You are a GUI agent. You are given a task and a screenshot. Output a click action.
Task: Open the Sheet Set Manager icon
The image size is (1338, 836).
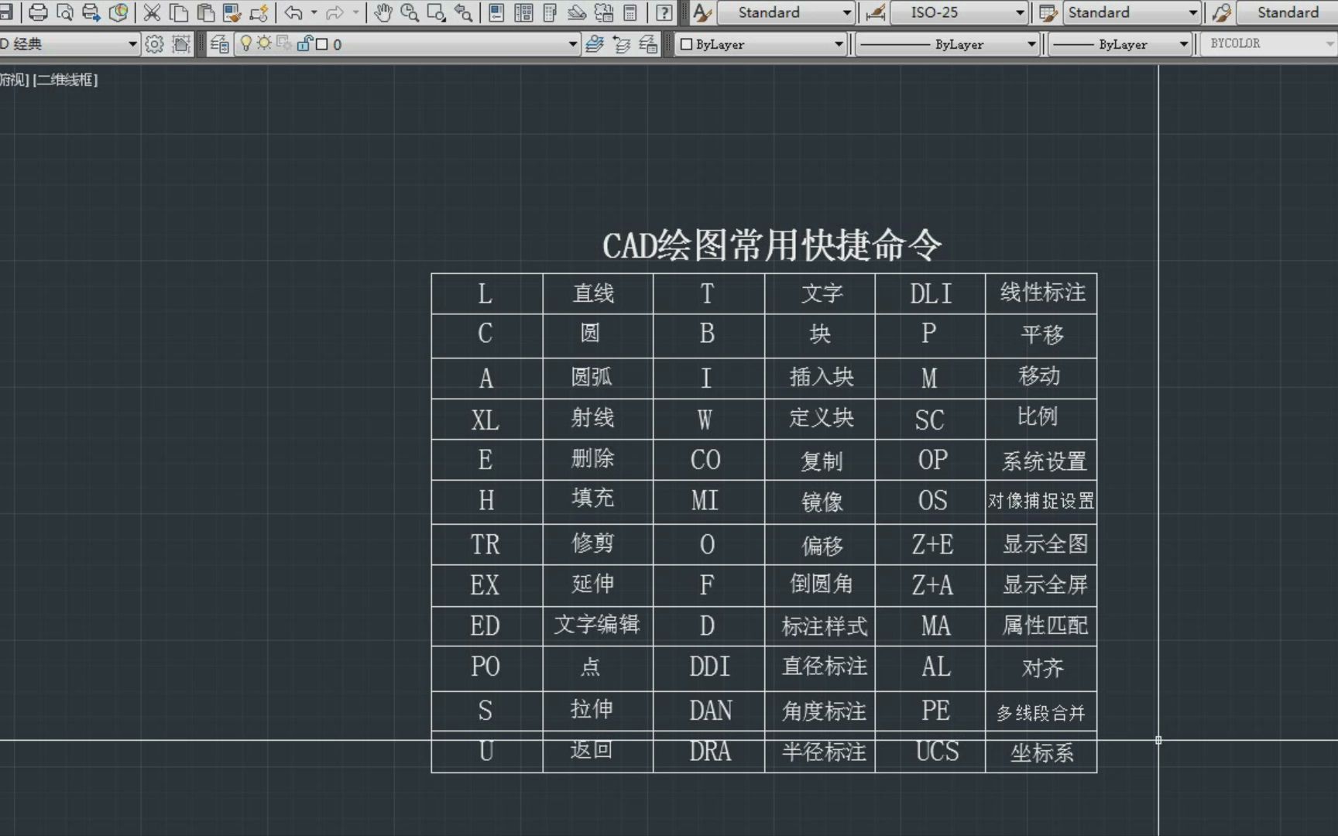click(577, 12)
